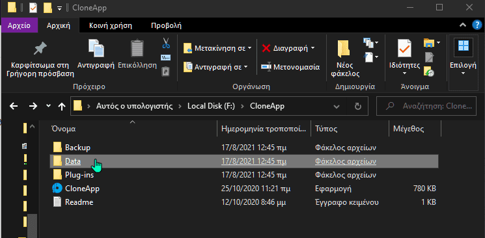Viewport: 485px width, 238px height.
Task: Go forward with the right arrow
Action: [33, 107]
